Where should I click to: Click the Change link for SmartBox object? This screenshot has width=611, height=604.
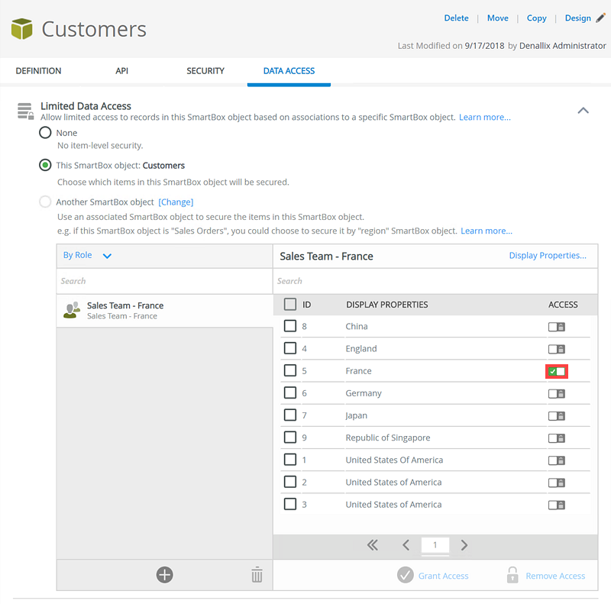[x=176, y=202]
